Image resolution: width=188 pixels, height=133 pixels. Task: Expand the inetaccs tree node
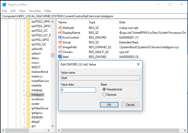pos(24,76)
